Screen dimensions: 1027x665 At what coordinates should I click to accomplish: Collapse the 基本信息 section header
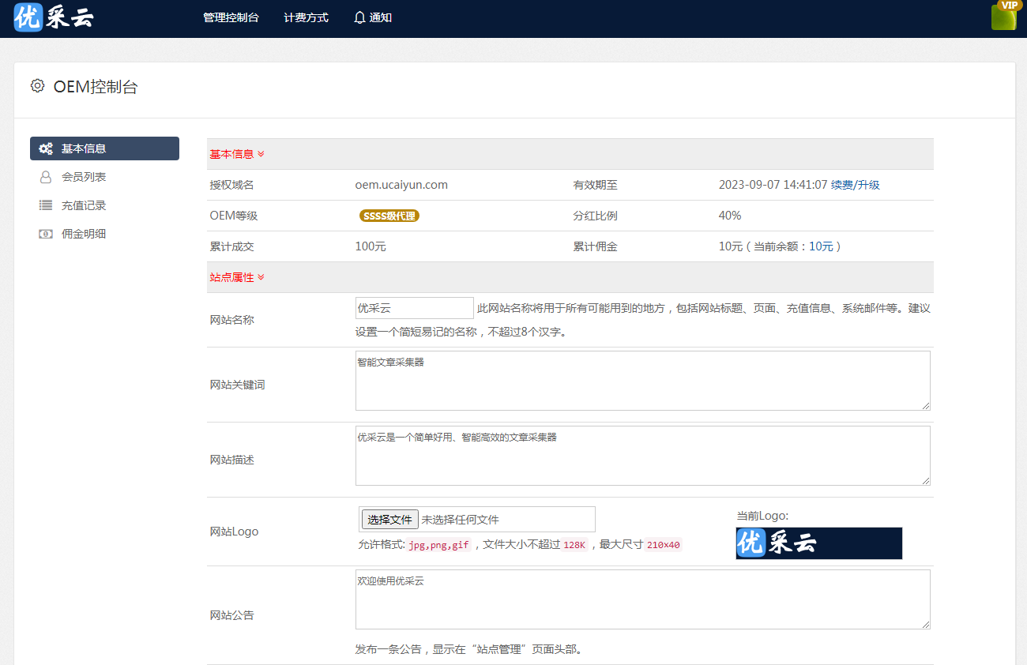coord(237,154)
